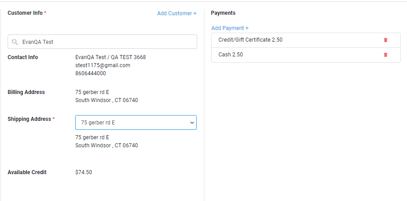The height and width of the screenshot is (201, 407).
Task: Click the Add Payment + link
Action: point(230,28)
